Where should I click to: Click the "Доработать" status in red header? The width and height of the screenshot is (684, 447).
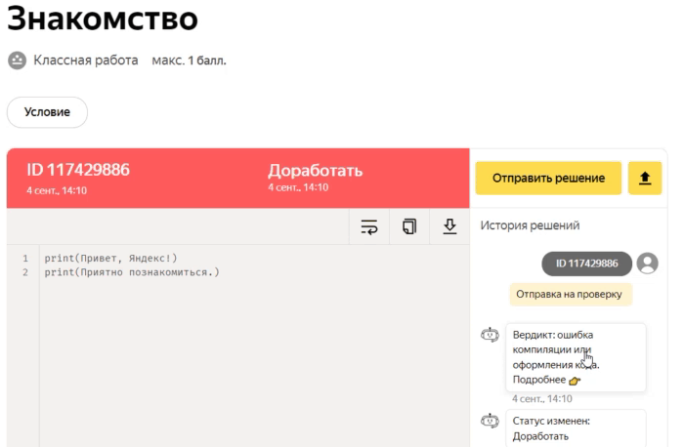[x=315, y=172]
